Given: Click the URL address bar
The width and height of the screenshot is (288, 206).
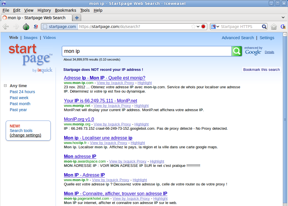Looking at the screenshot, I should 134,27.
